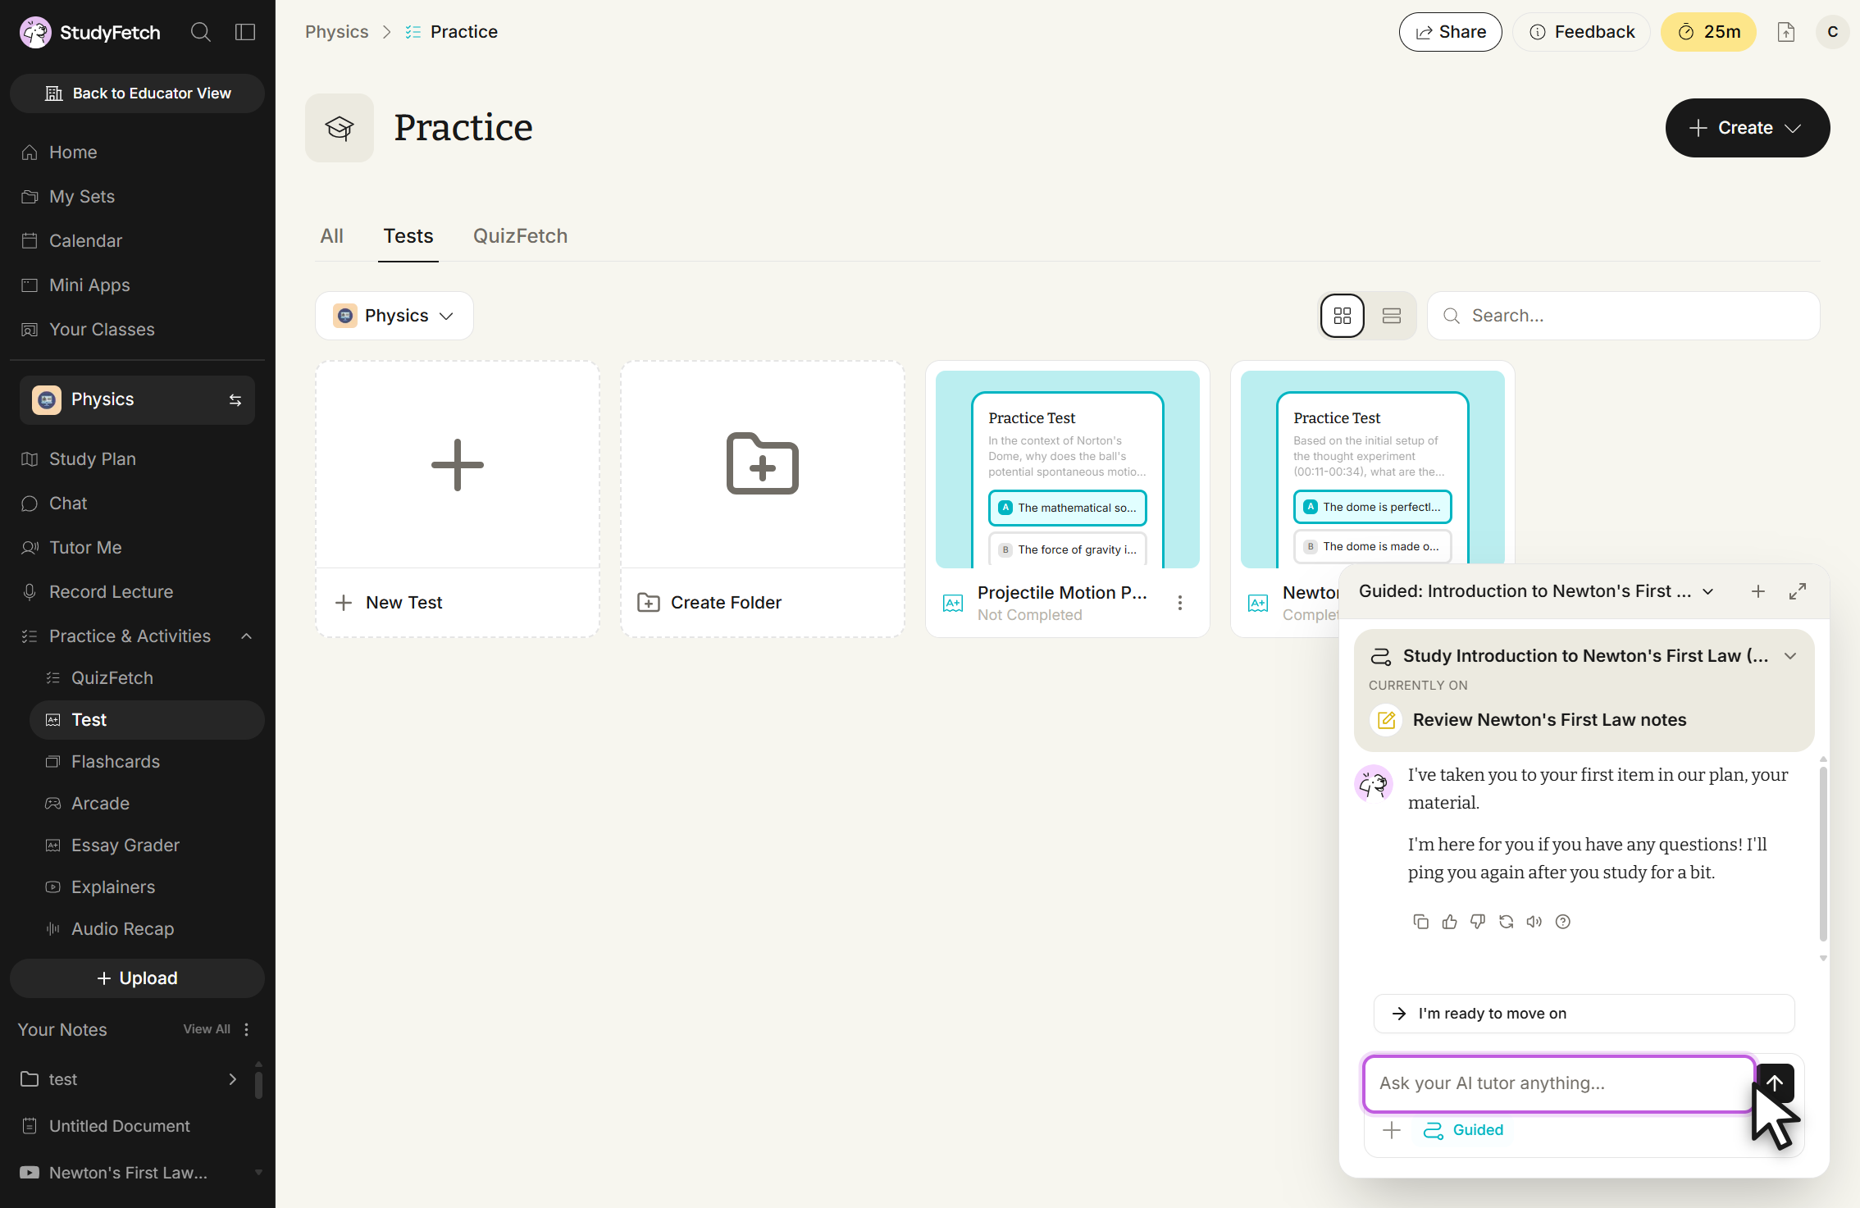Open Mini Apps in sidebar

click(138, 285)
